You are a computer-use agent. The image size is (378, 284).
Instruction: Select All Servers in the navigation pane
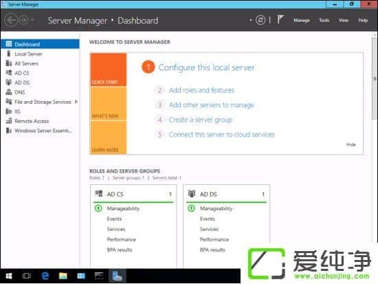point(40,63)
